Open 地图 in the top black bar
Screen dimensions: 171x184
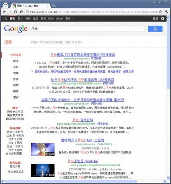click(36, 19)
